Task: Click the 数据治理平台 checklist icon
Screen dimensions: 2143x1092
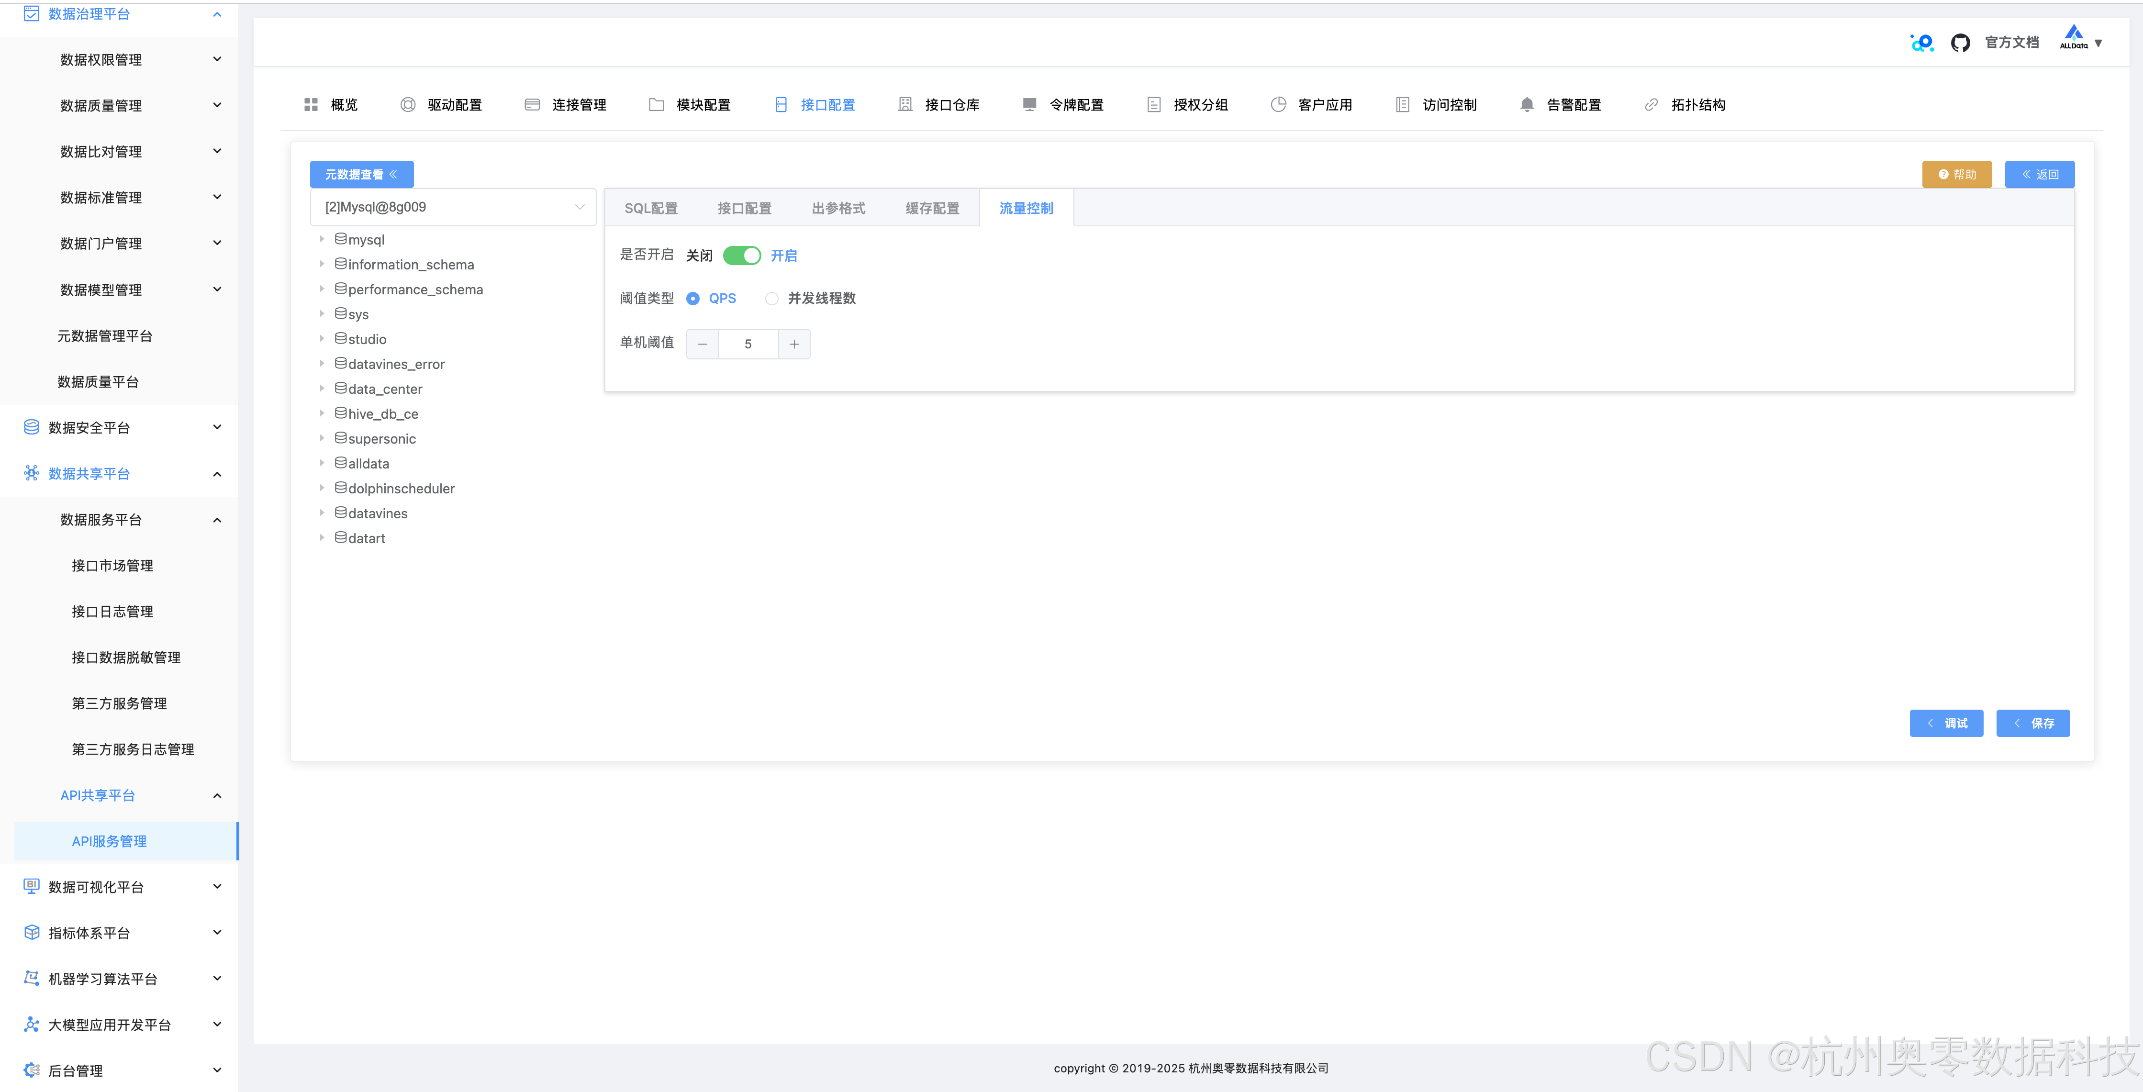Action: pyautogui.click(x=32, y=14)
